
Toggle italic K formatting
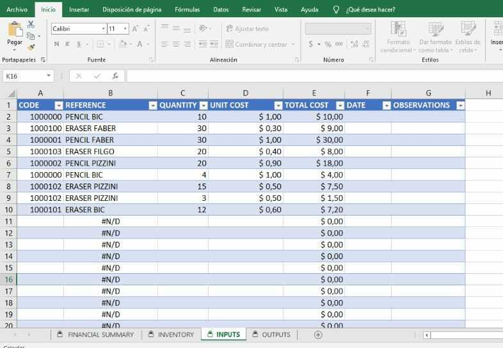click(67, 44)
